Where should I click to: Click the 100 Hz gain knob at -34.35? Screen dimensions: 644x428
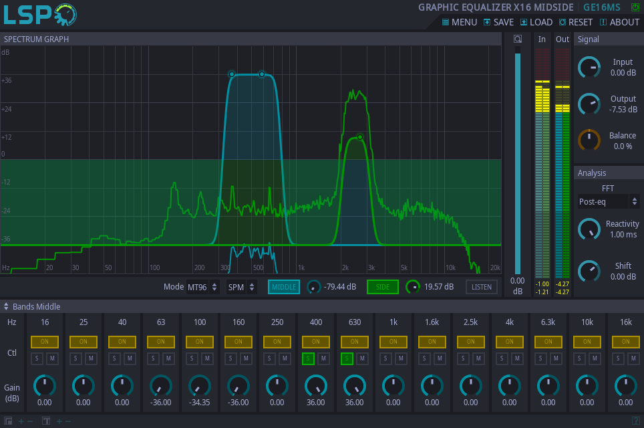pos(200,386)
